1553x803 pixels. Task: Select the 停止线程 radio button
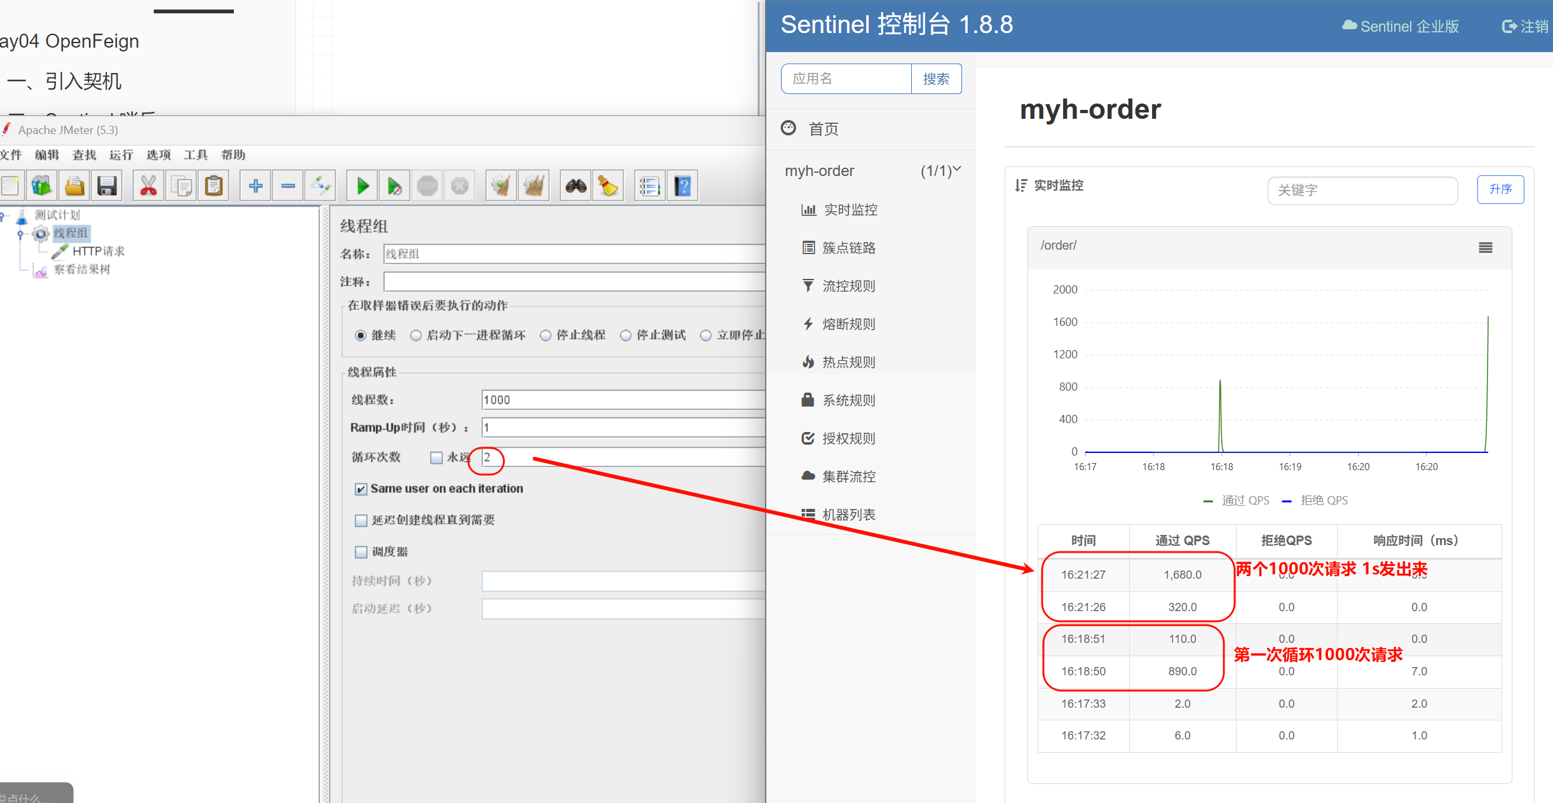click(x=545, y=335)
